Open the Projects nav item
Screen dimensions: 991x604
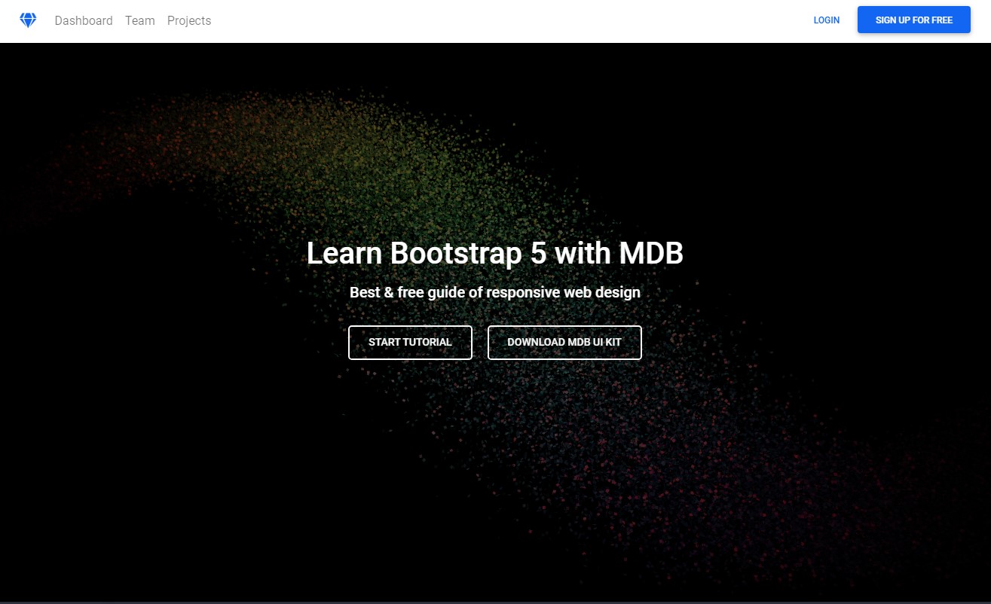pyautogui.click(x=189, y=20)
